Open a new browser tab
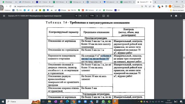The height and width of the screenshot is (104, 185). click(x=155, y=2)
